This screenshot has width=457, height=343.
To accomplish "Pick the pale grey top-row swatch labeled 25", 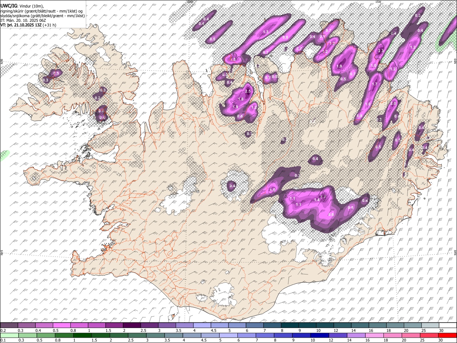I will 431,325.
